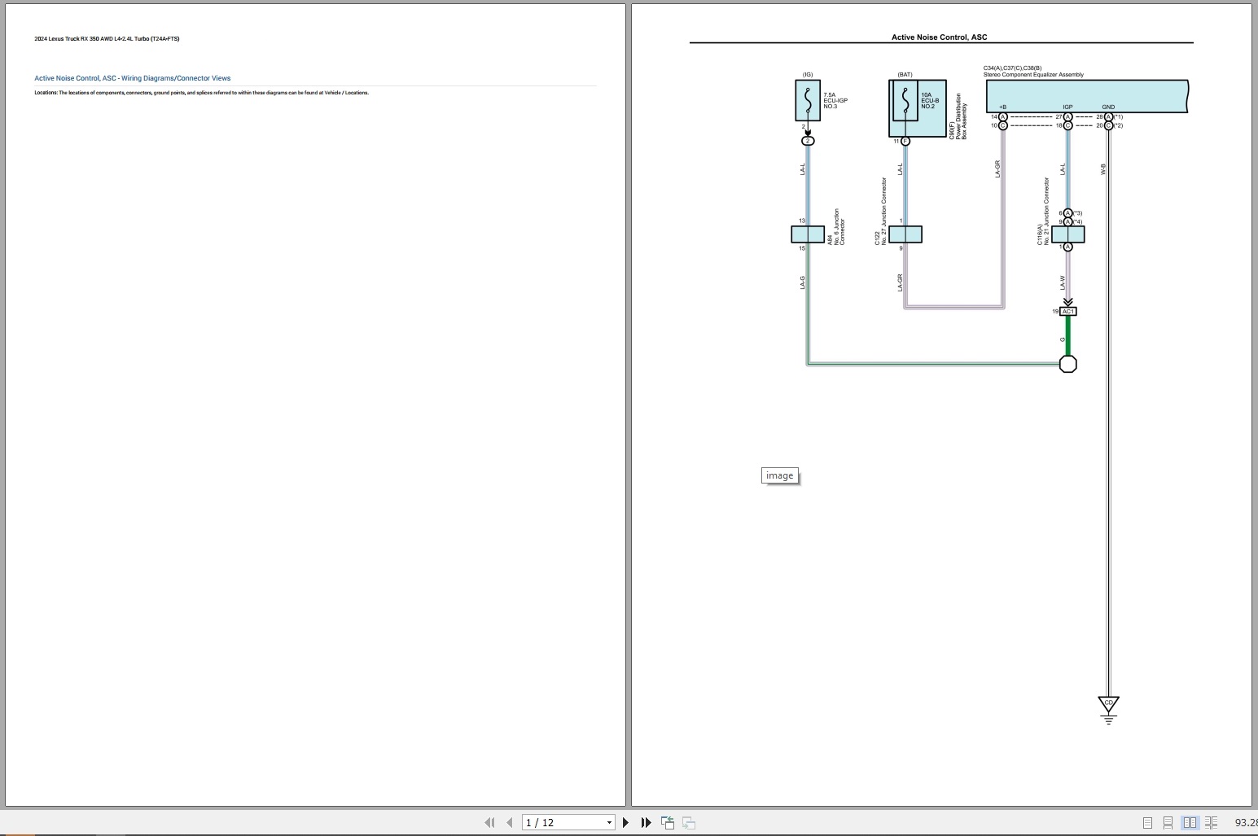Click pin 27 A terminal circle
The height and width of the screenshot is (836, 1258).
(1068, 117)
